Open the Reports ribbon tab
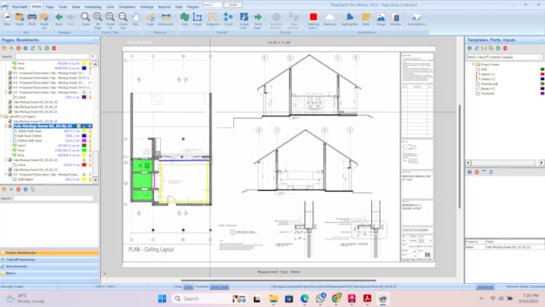 point(164,7)
